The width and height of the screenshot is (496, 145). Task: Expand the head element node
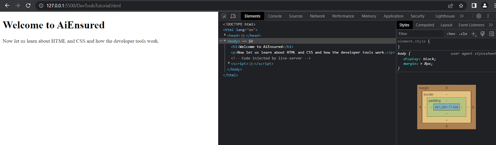[225, 35]
